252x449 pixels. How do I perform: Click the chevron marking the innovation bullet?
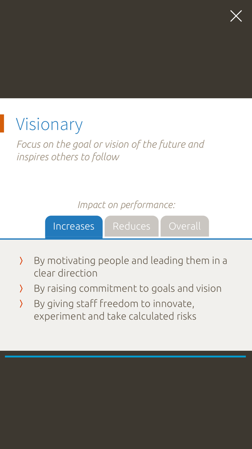tap(21, 304)
